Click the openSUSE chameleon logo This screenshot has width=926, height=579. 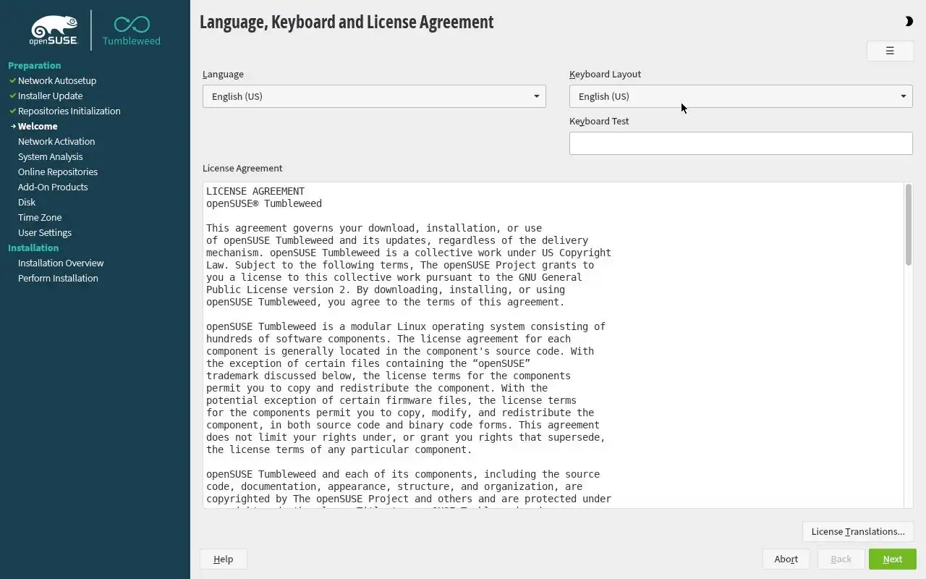pos(54,30)
